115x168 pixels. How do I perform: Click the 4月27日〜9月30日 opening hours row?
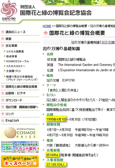pos(78,135)
